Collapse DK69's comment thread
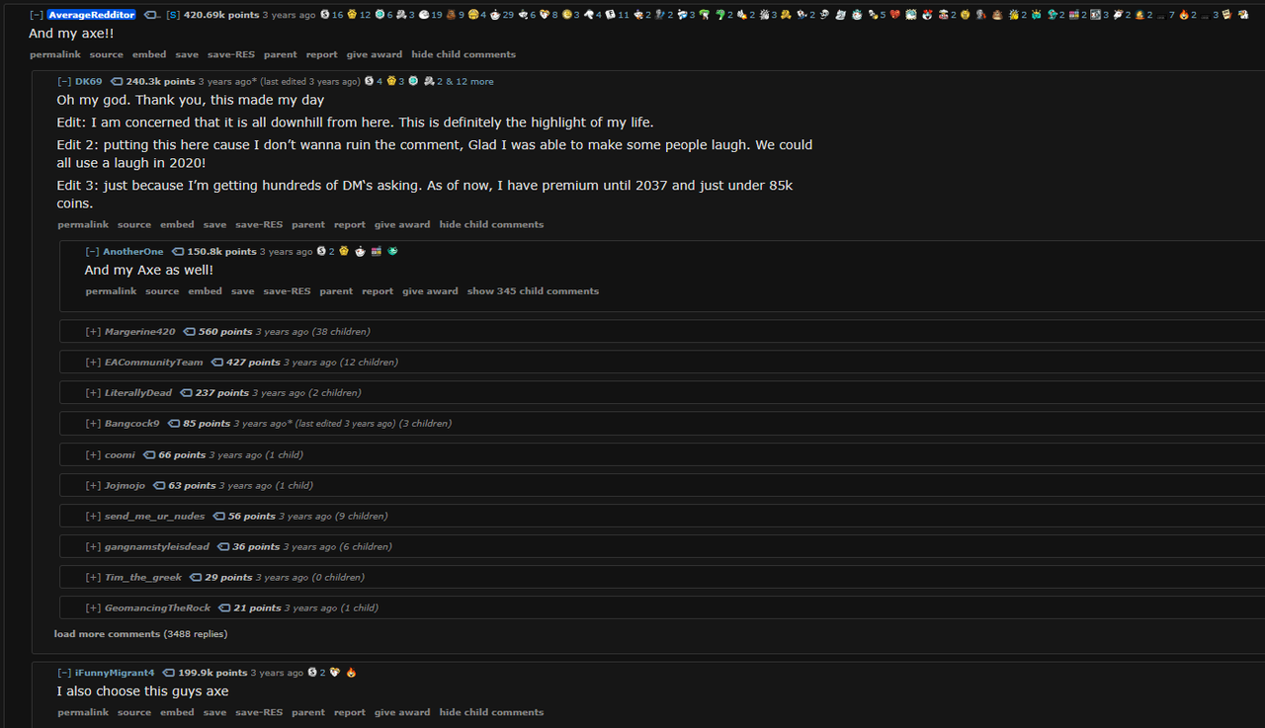The width and height of the screenshot is (1265, 728). (x=64, y=81)
